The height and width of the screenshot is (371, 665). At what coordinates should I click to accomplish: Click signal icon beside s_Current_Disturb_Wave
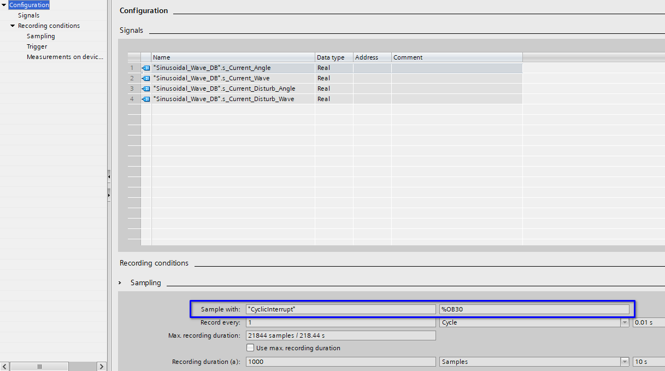click(x=146, y=99)
